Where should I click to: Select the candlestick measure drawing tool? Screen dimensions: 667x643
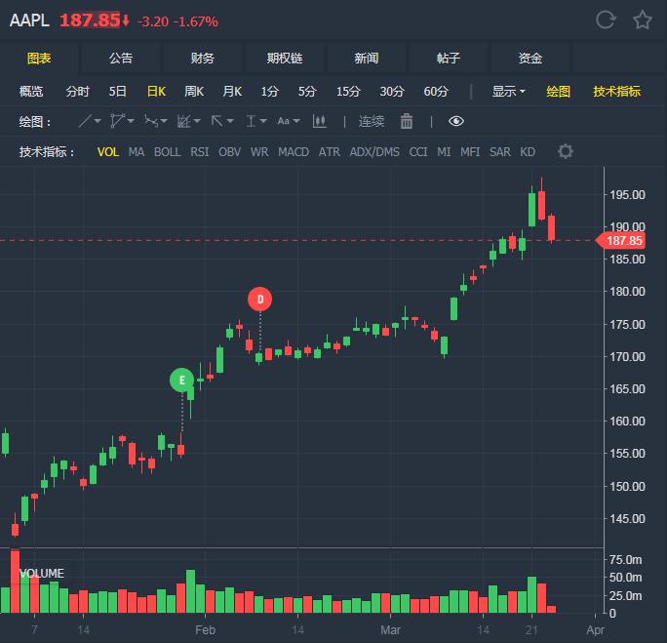point(320,121)
